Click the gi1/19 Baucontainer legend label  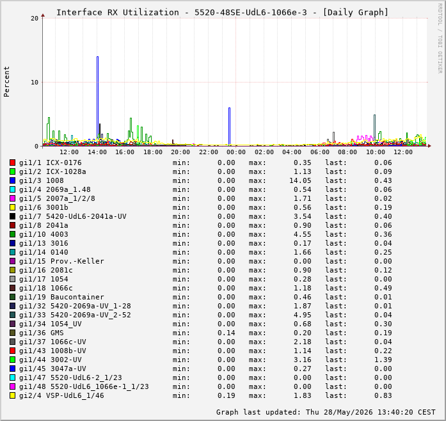61,297
